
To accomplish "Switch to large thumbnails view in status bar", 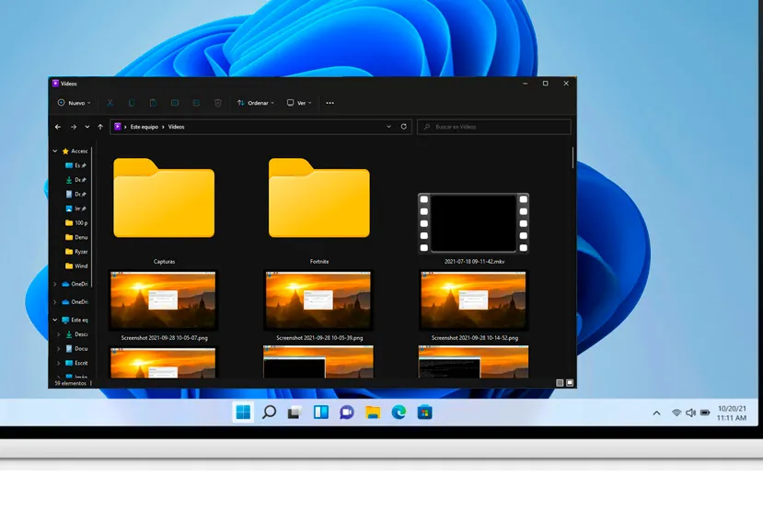I will click(570, 383).
